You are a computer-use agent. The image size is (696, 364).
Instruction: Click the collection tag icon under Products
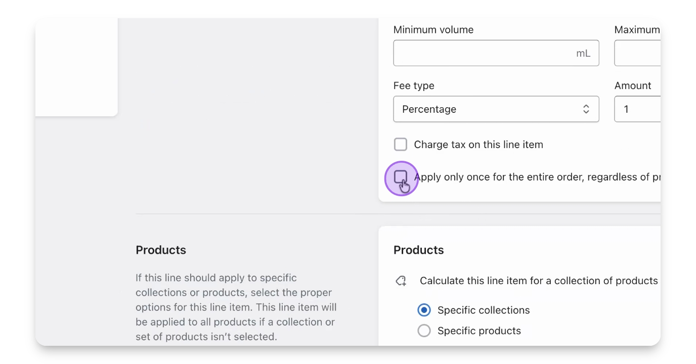point(401,281)
